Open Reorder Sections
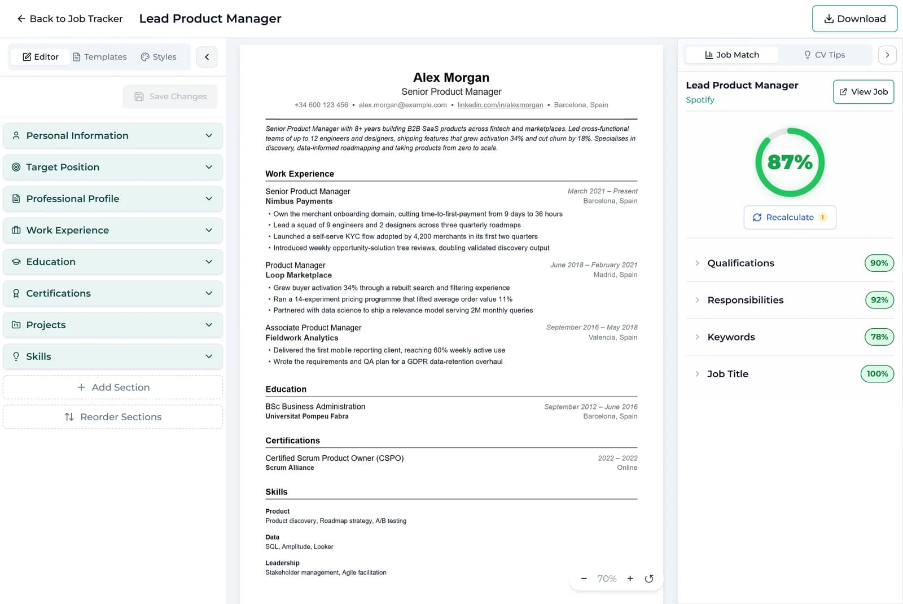 point(113,417)
